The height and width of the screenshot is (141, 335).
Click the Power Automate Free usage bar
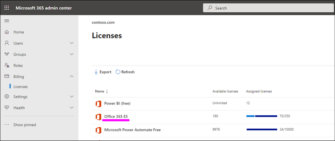262,129
